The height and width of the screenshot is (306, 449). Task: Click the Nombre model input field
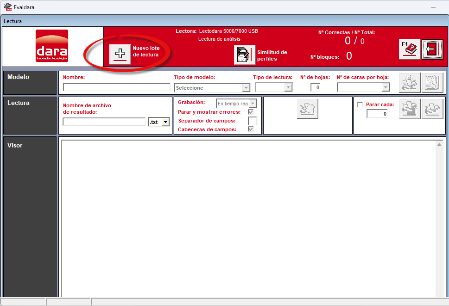(x=117, y=87)
